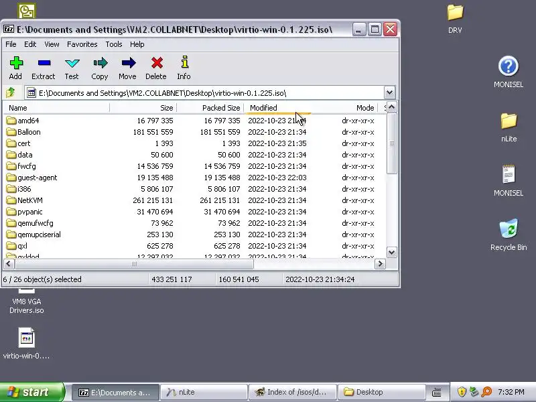This screenshot has width=536, height=402.
Task: Open the MONISEL help file icon
Action: coord(509,66)
